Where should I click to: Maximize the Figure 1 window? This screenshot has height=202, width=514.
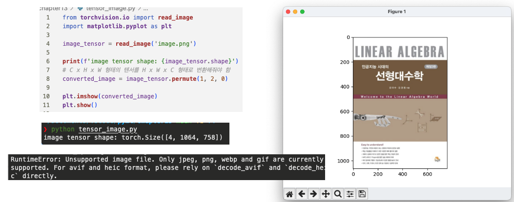(x=303, y=11)
